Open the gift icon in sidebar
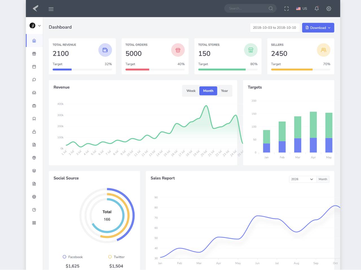Image resolution: width=361 pixels, height=270 pixels. tap(34, 54)
